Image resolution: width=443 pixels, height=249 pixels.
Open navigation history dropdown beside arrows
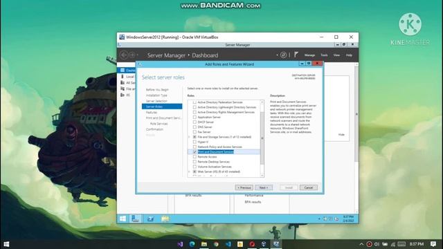click(x=138, y=55)
